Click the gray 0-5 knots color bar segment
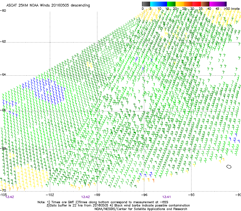 (146, 4)
